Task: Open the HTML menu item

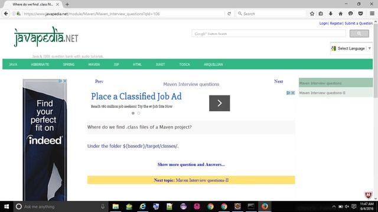Action: (x=137, y=64)
